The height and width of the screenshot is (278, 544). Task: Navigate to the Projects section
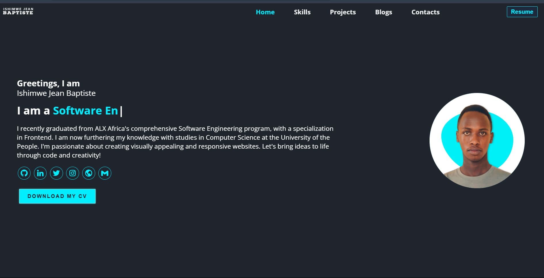pyautogui.click(x=343, y=12)
